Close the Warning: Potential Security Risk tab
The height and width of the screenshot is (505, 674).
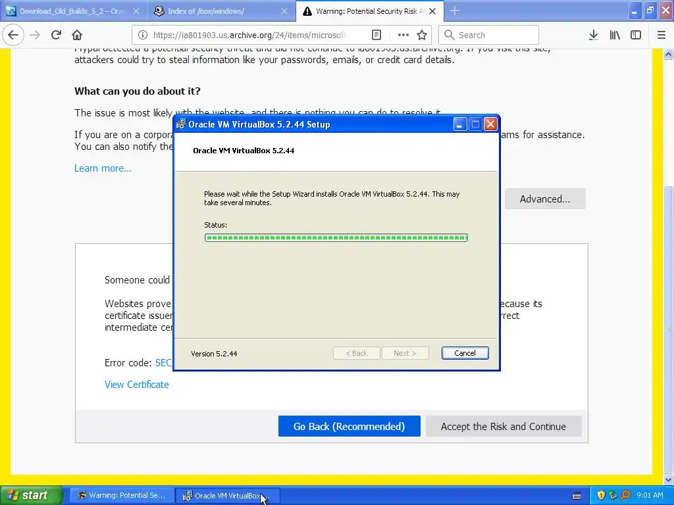click(x=432, y=11)
